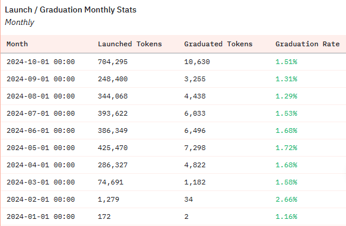Select month cell '2024-01-01 00:00'

(x=41, y=217)
